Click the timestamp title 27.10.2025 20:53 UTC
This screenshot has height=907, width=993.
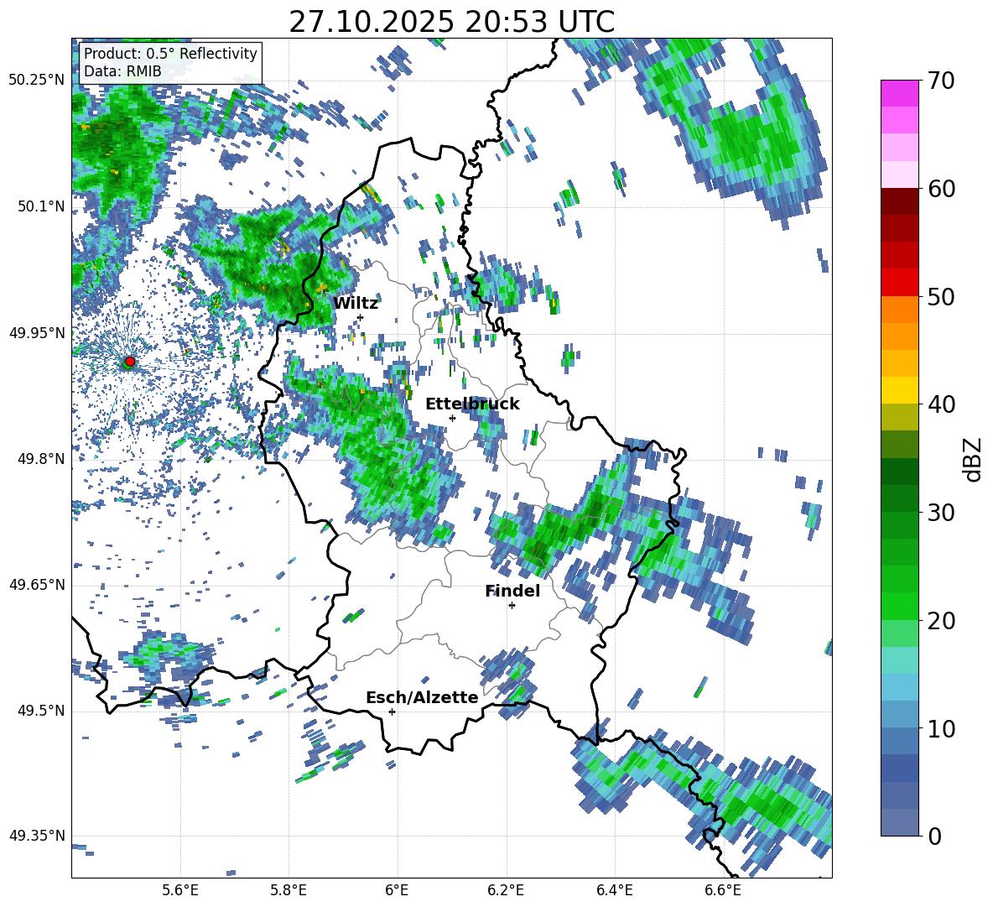click(451, 22)
